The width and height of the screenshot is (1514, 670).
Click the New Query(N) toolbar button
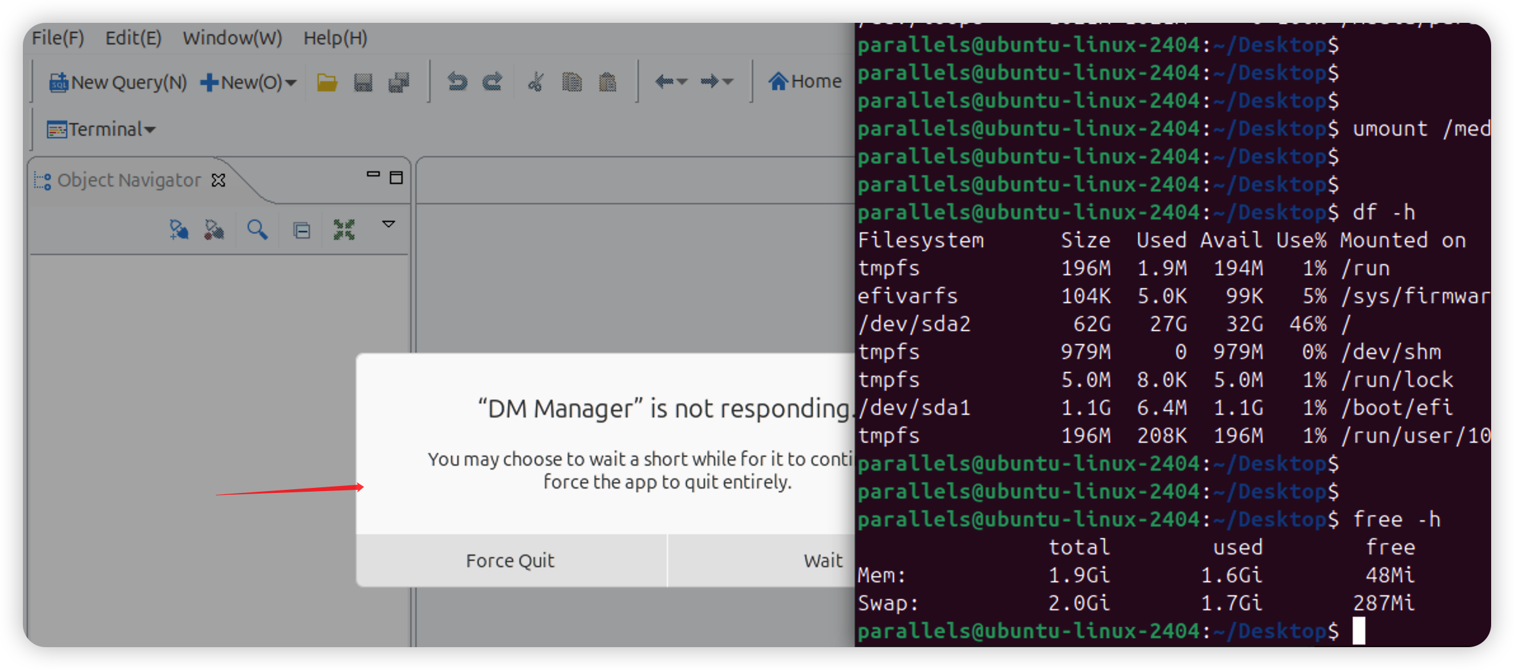tap(118, 82)
